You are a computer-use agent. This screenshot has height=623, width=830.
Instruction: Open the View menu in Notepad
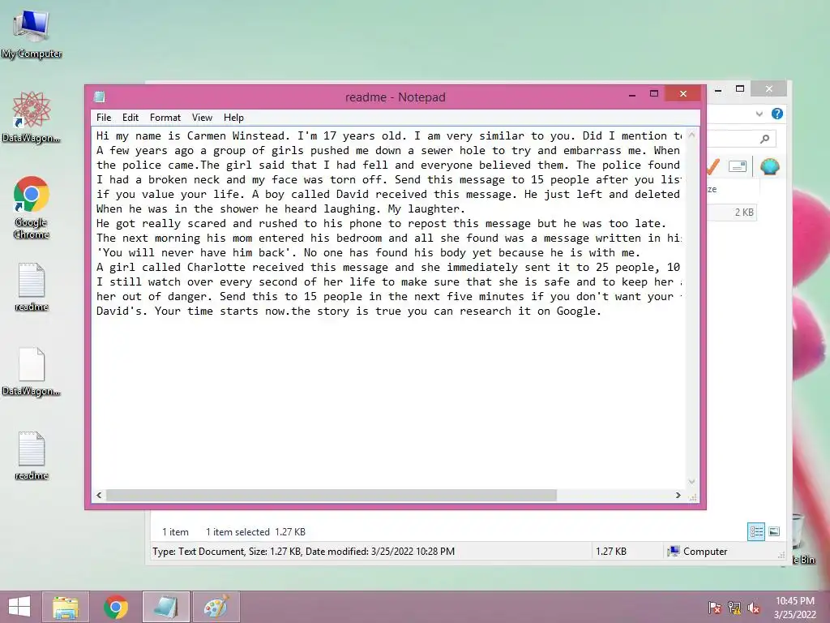pyautogui.click(x=202, y=118)
